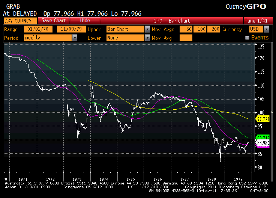Expand the Period Weekly dropdown
The image size is (276, 198).
point(75,38)
